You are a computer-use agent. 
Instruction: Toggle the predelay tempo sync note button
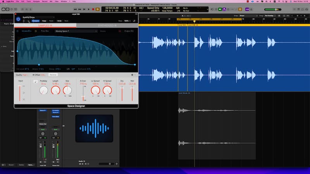(x=35, y=82)
